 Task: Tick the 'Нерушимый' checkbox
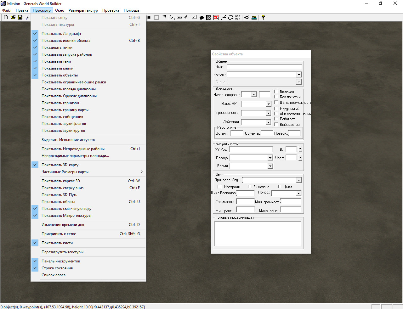276,109
